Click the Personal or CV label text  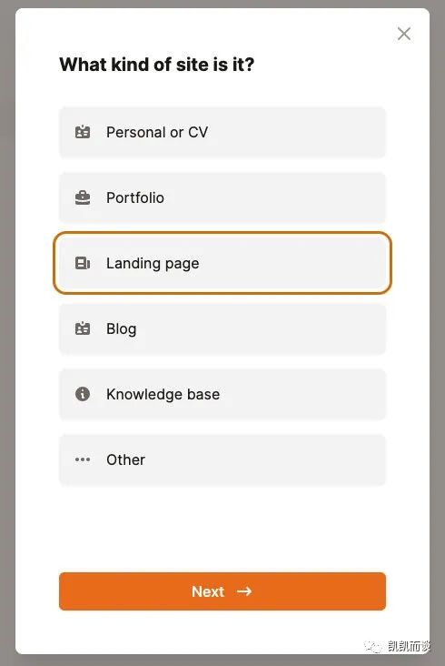point(157,133)
